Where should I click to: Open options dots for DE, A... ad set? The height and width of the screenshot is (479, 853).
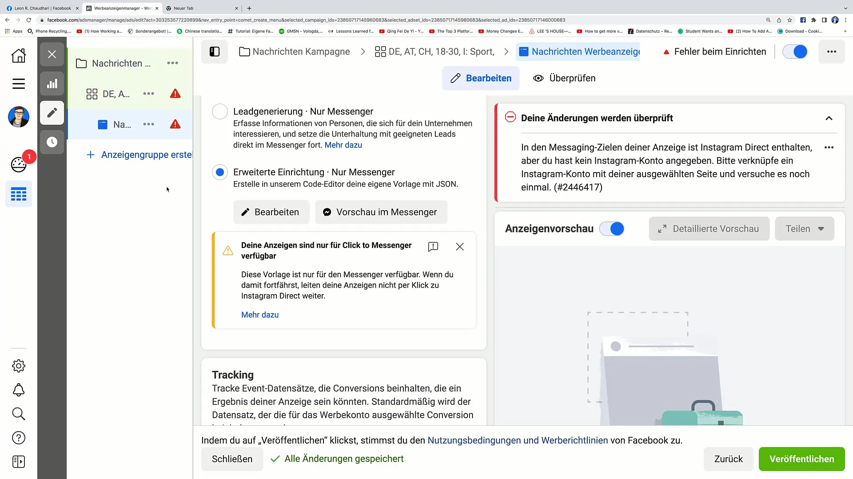coord(149,94)
